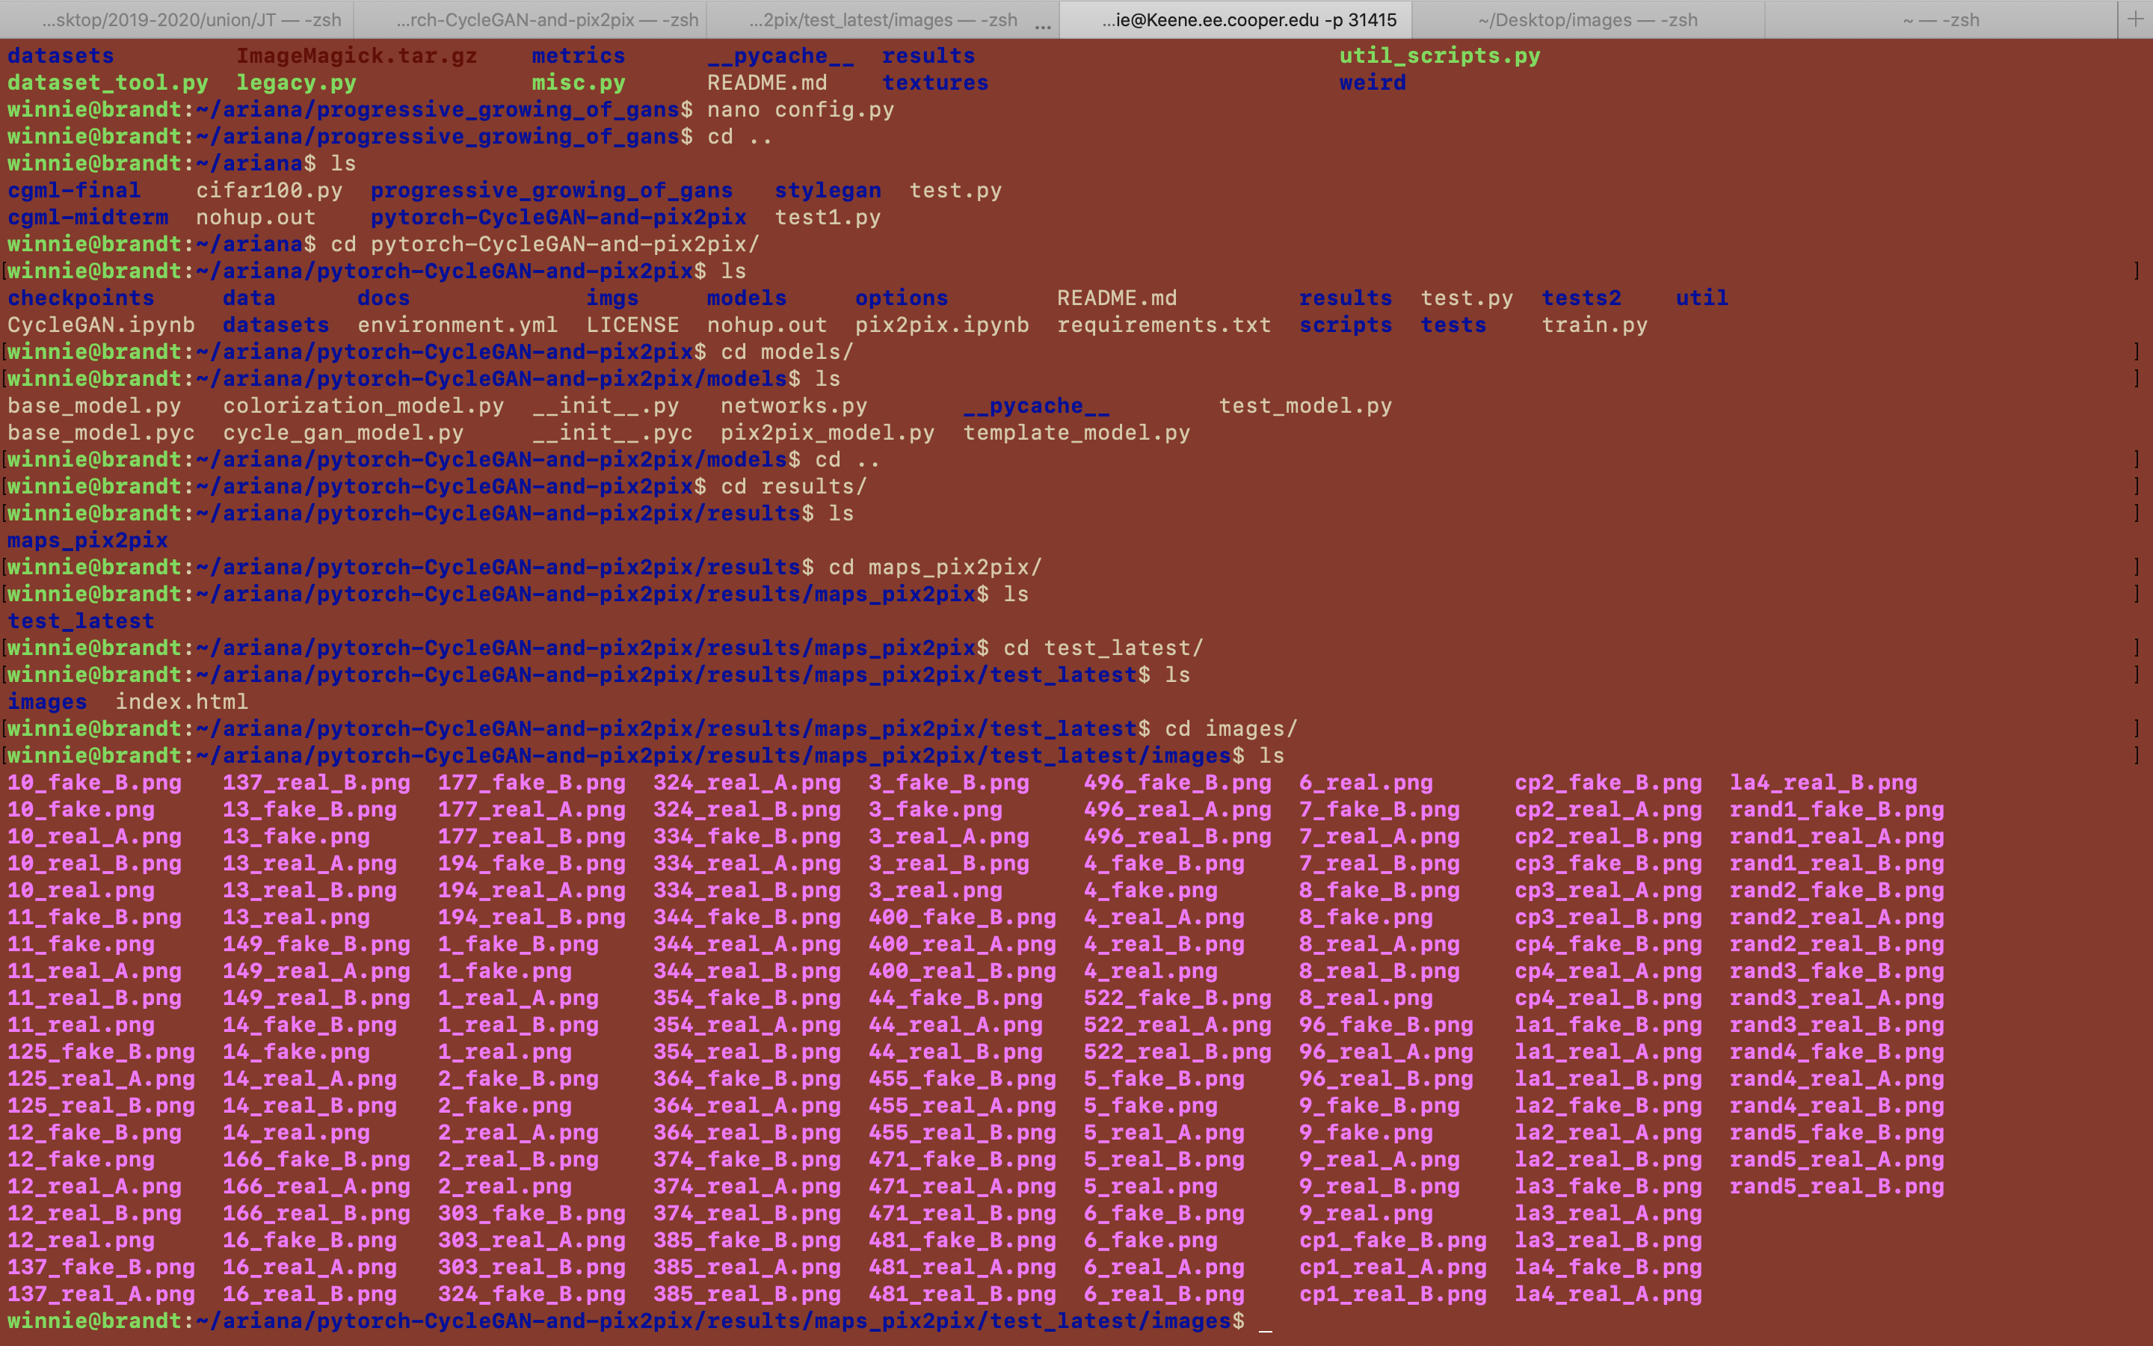Click the file name la4_real_B.png
2153x1346 pixels.
[1823, 782]
